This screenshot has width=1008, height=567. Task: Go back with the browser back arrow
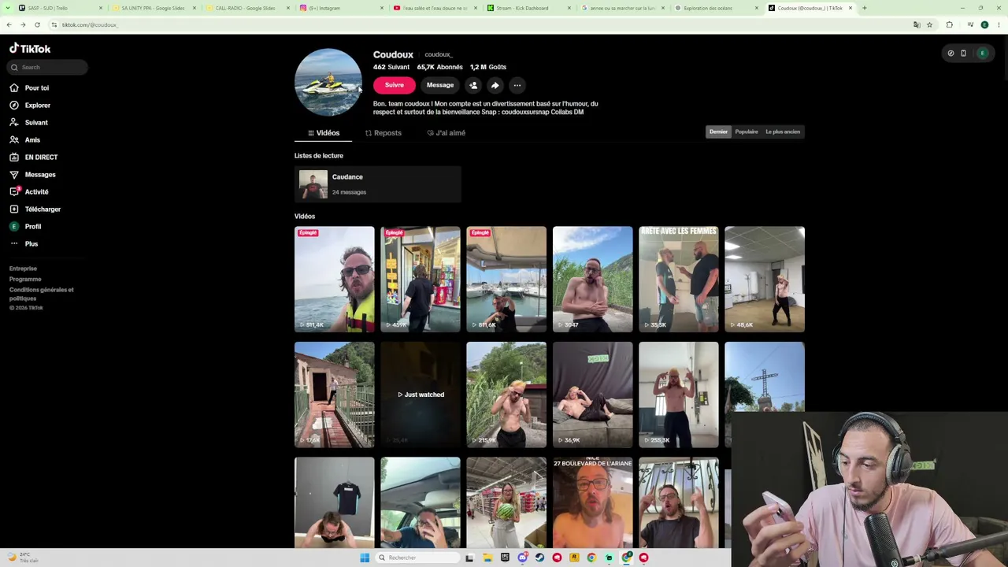point(9,24)
